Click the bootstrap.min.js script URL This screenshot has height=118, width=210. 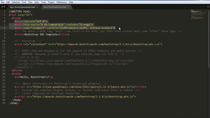tap(83, 97)
